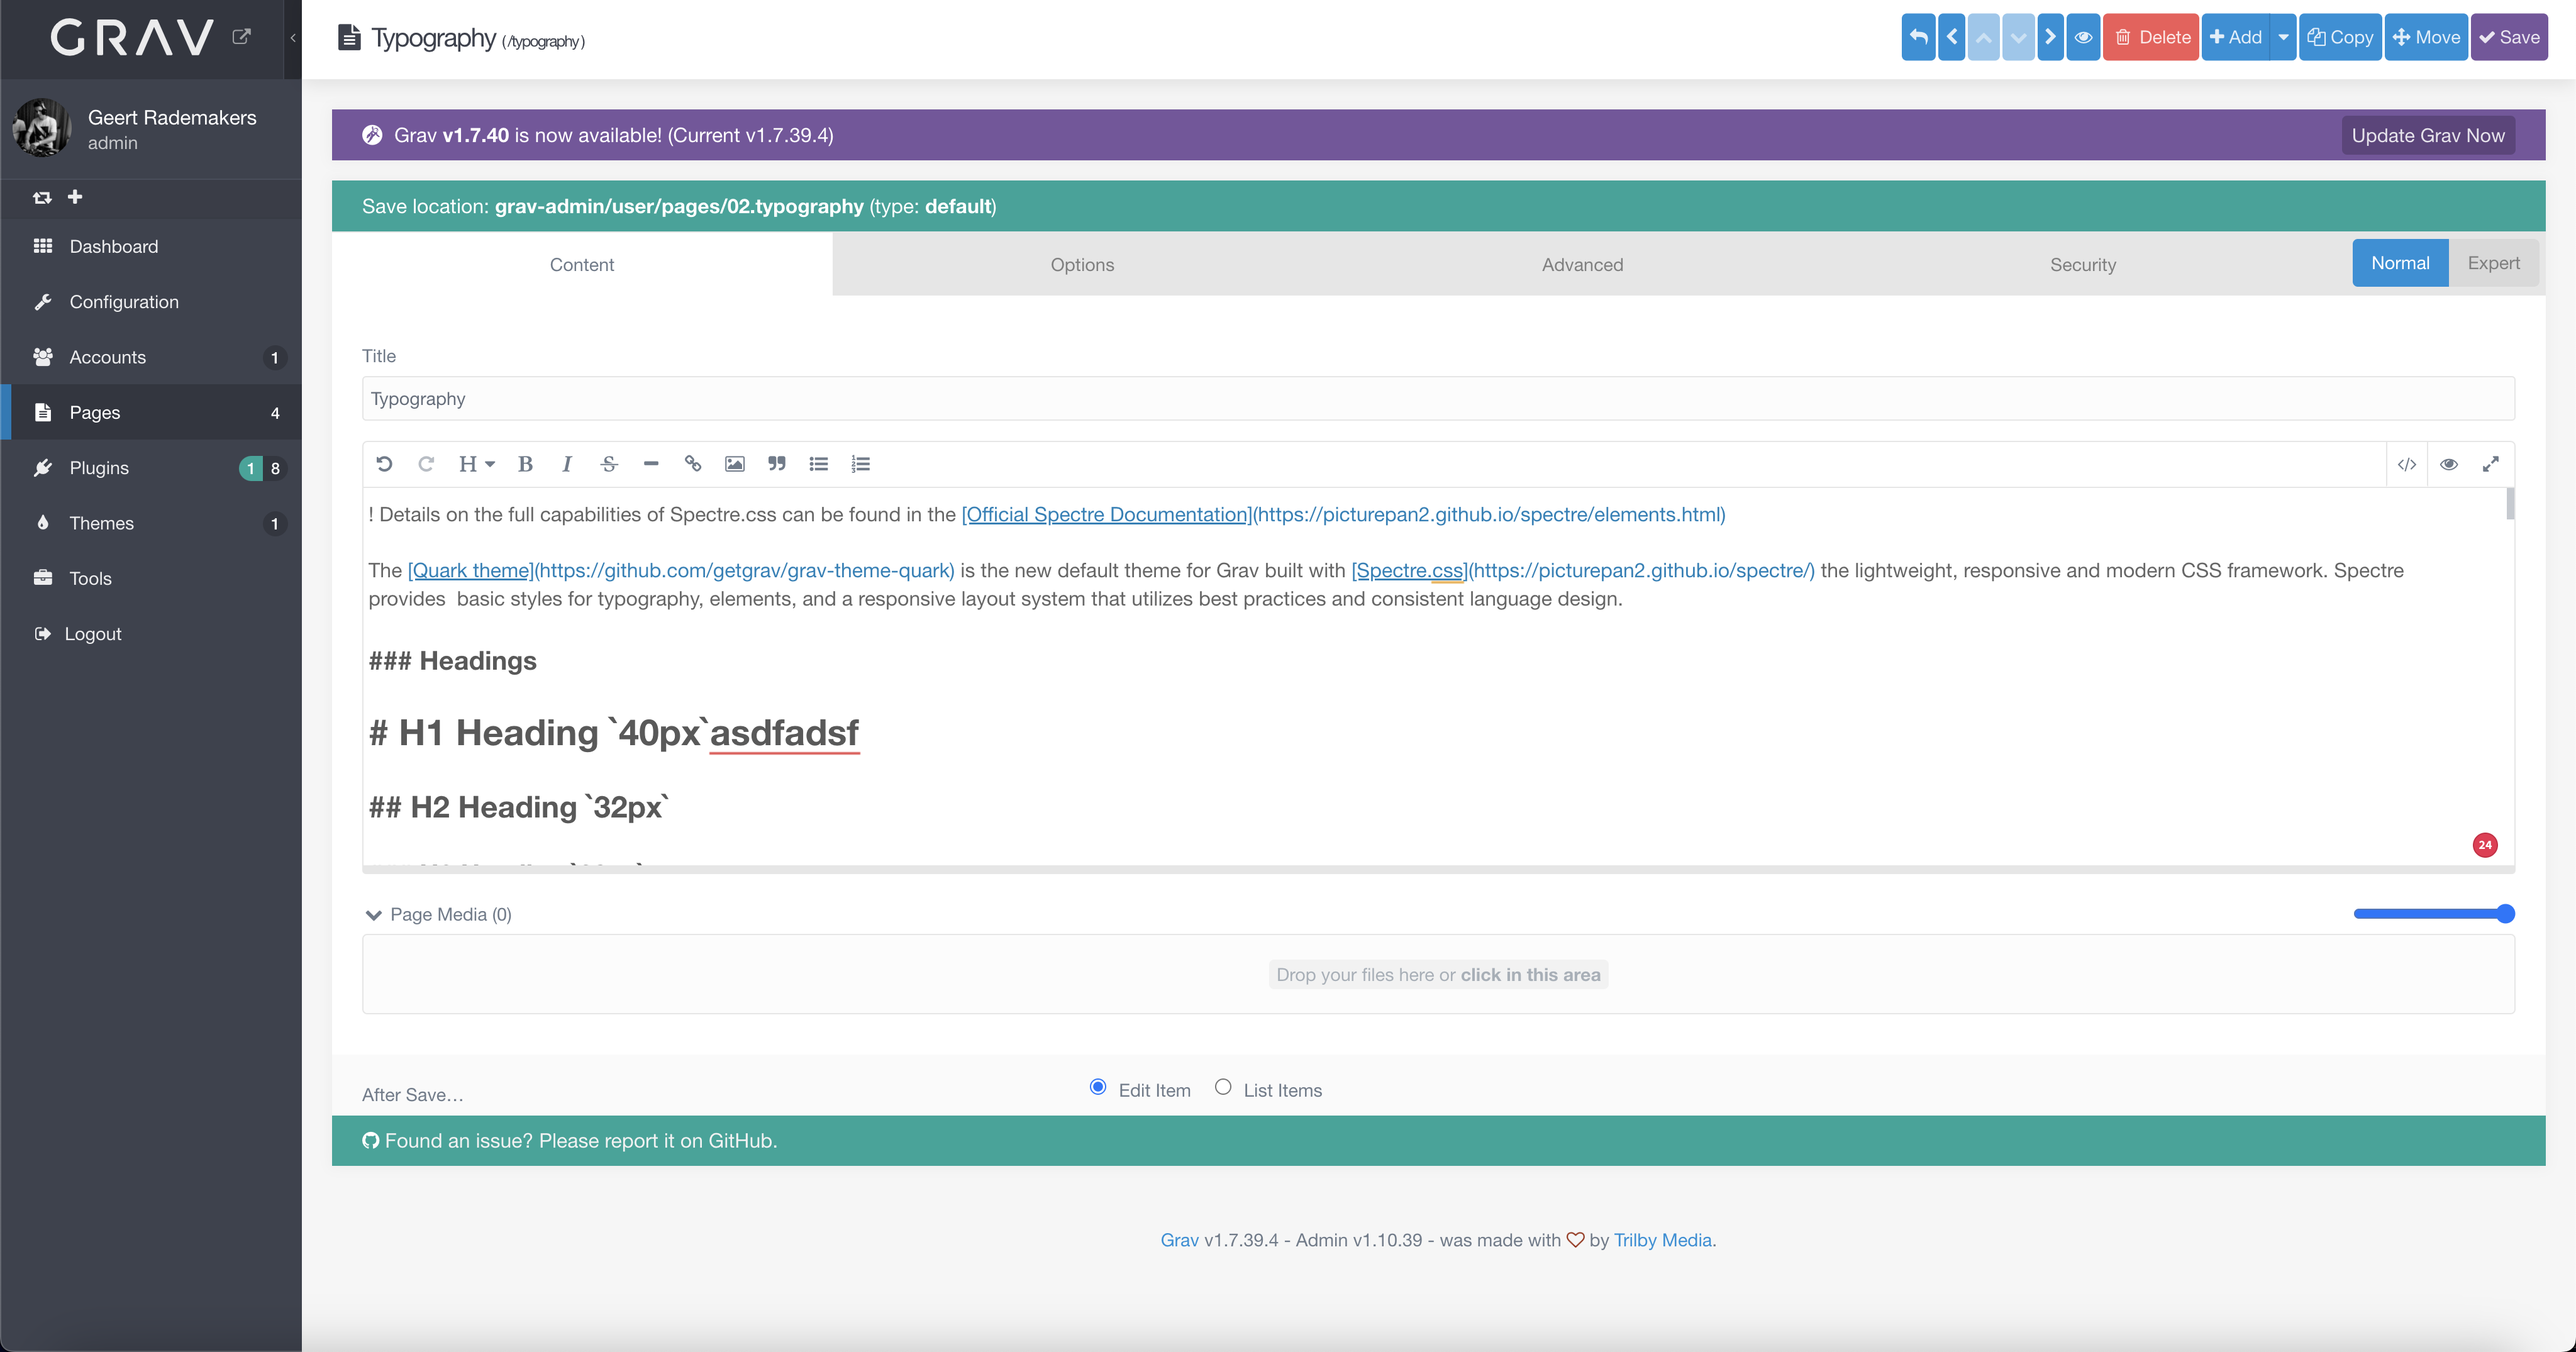Click the blockquote icon in editor
Image resolution: width=2576 pixels, height=1352 pixels.
(776, 464)
